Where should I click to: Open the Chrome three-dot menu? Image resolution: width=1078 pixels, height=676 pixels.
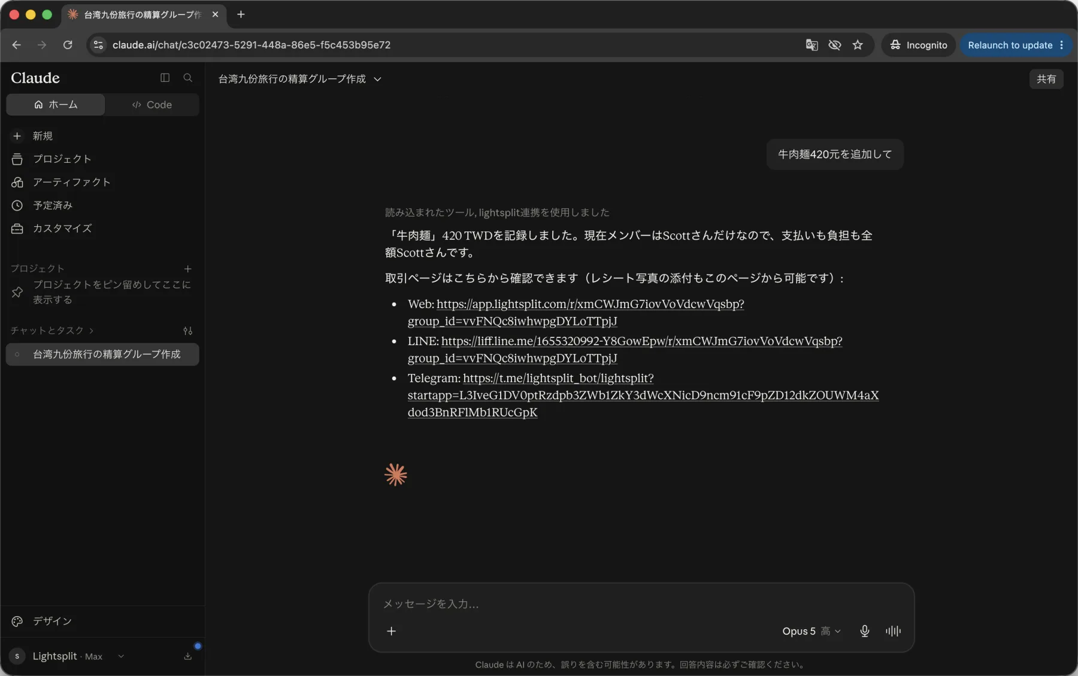(x=1062, y=45)
